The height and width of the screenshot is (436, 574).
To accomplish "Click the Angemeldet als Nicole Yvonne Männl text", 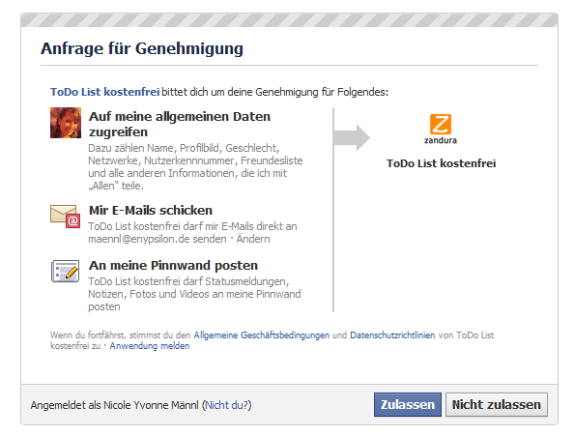I will click(x=115, y=405).
